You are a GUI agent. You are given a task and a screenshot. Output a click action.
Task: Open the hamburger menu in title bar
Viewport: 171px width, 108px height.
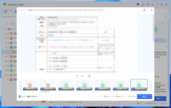152,5
